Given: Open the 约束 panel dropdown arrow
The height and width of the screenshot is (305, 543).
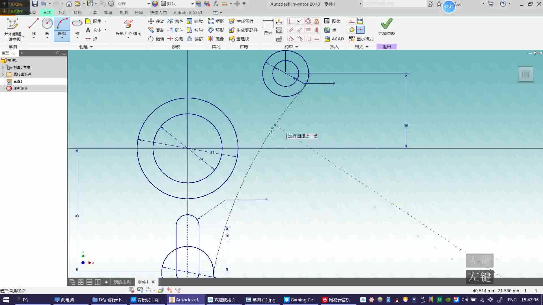Looking at the screenshot, I should pos(297,47).
